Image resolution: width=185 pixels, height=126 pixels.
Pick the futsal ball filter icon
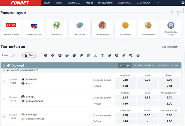point(88,55)
